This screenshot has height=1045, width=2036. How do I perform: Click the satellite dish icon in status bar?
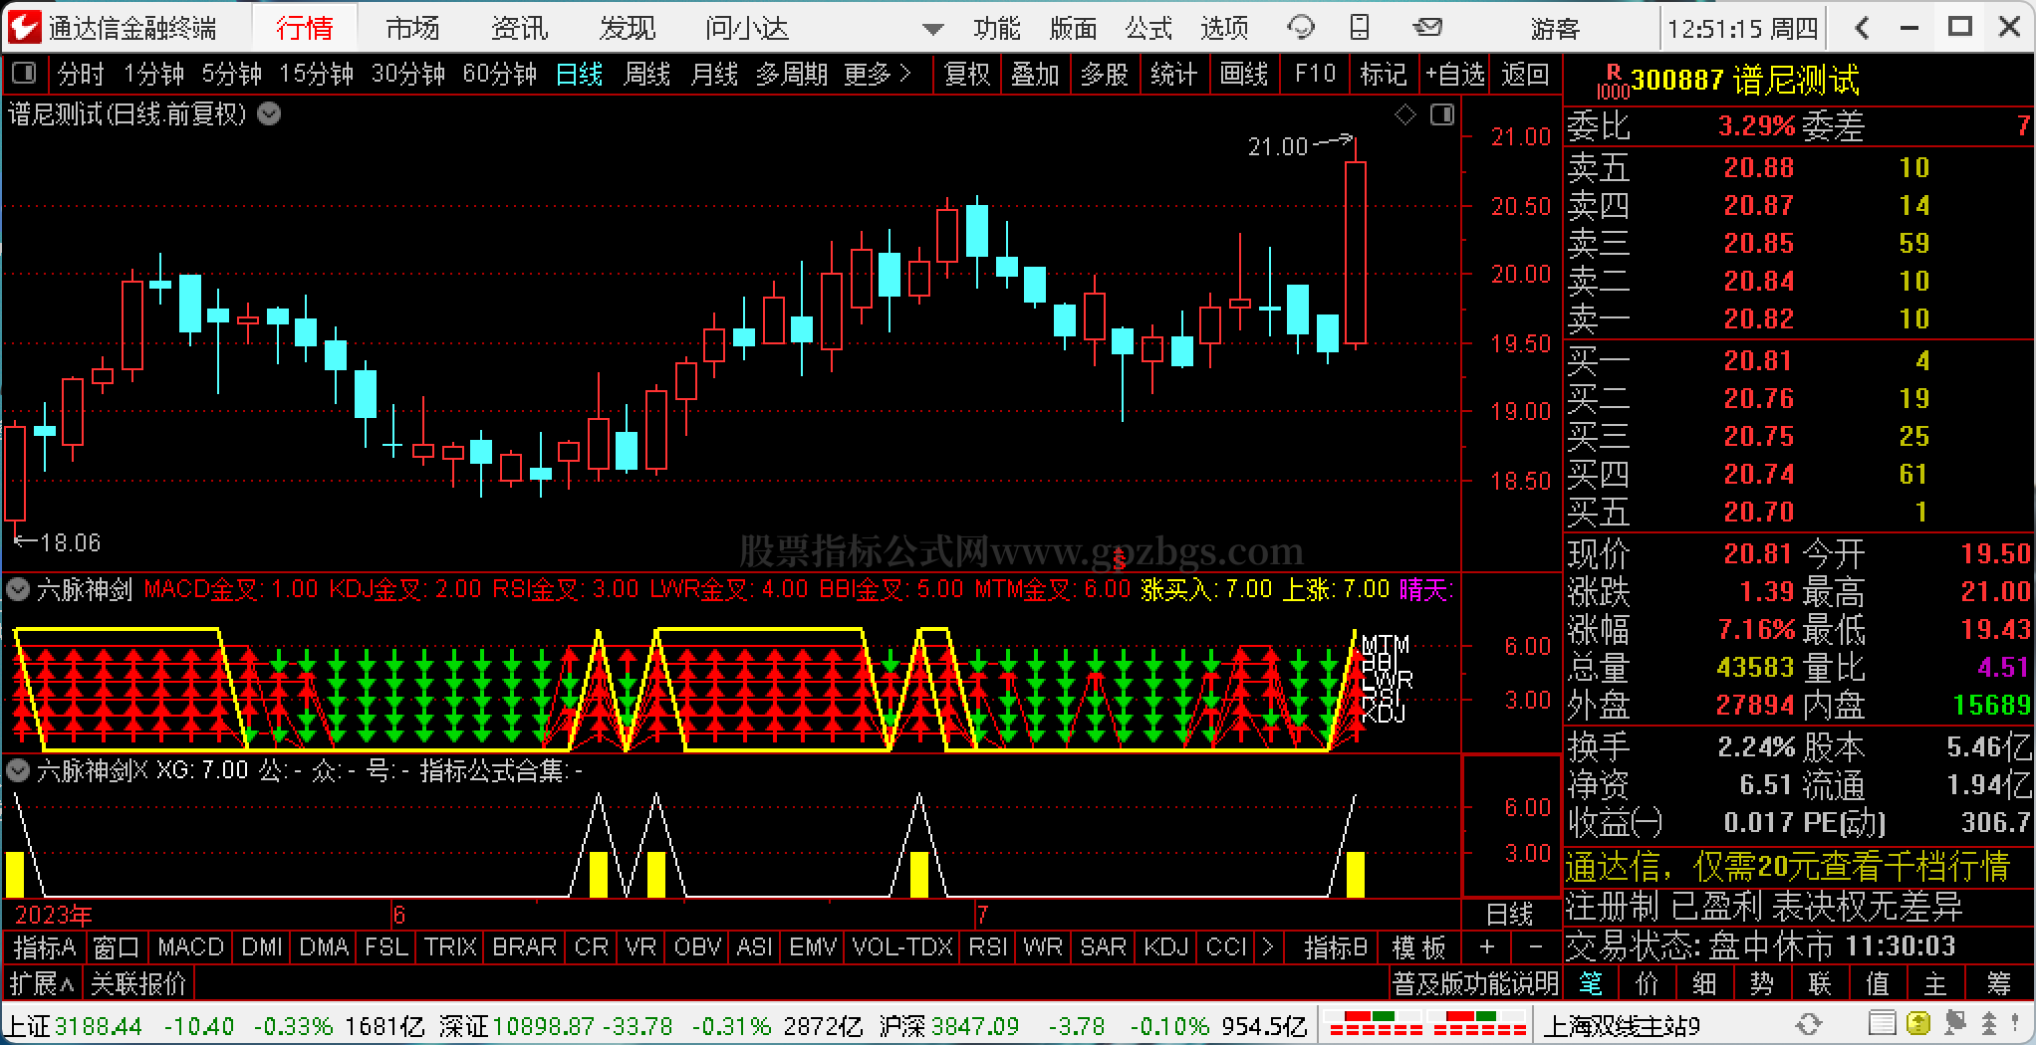pos(1954,1024)
